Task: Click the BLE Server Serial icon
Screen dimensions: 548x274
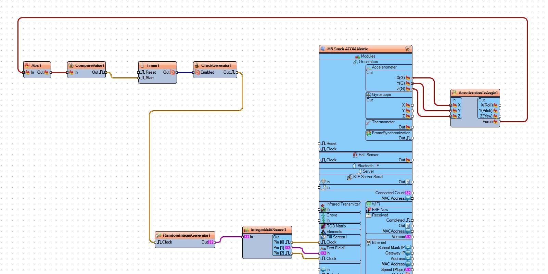Action: point(349,177)
